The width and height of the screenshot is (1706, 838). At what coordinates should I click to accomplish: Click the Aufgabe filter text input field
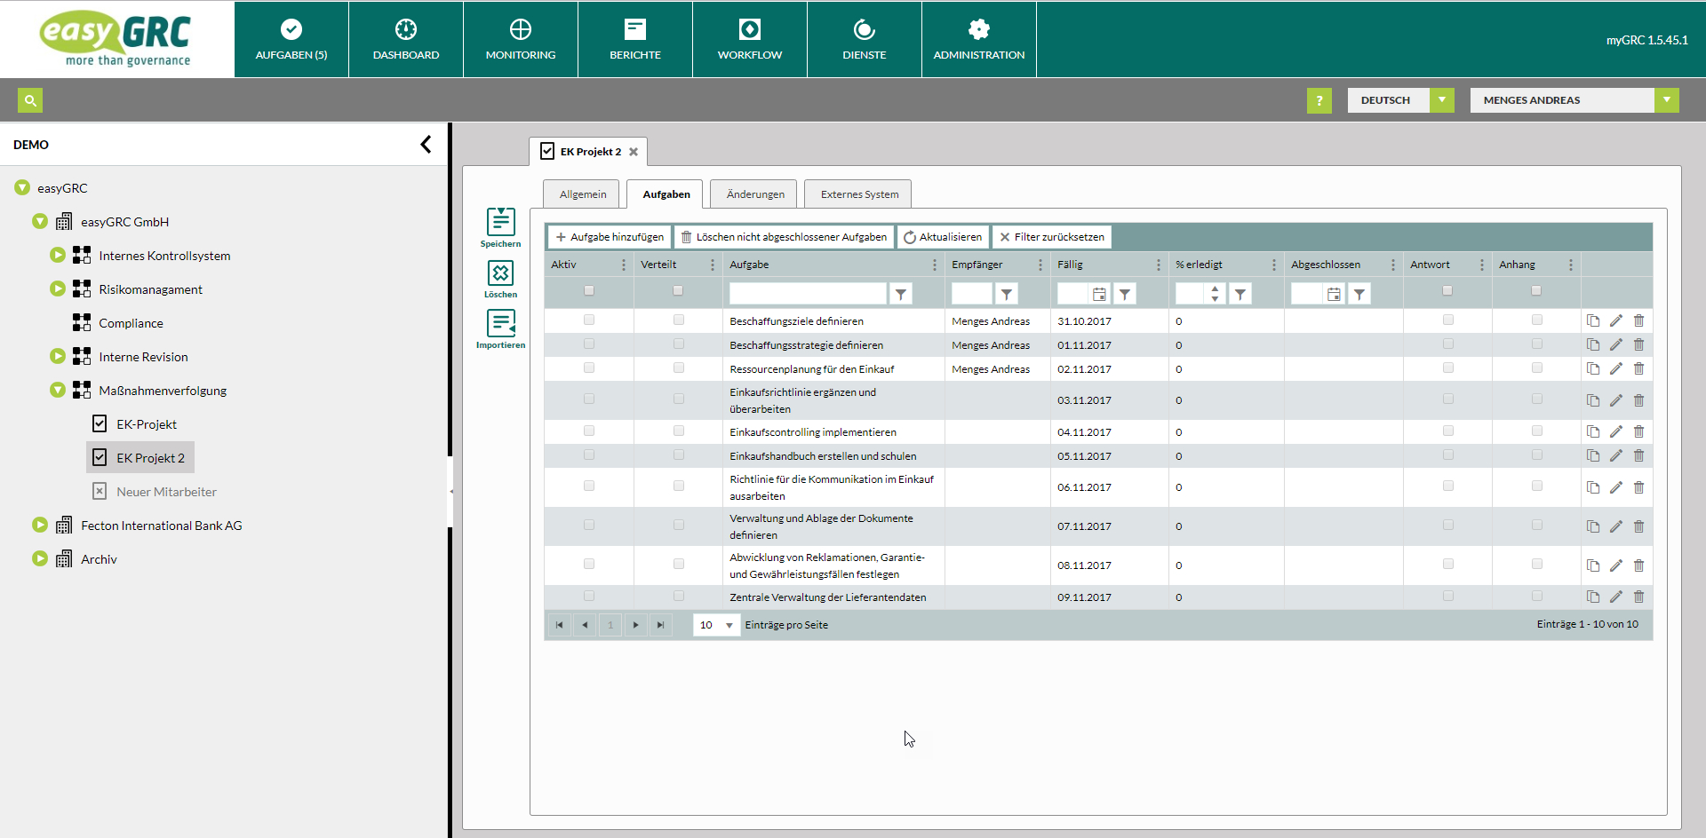(807, 294)
